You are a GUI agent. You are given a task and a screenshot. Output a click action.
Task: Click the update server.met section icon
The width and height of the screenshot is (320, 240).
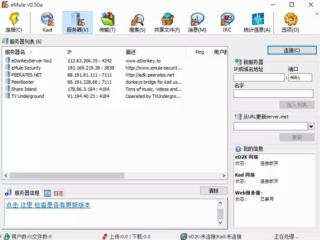(x=238, y=117)
